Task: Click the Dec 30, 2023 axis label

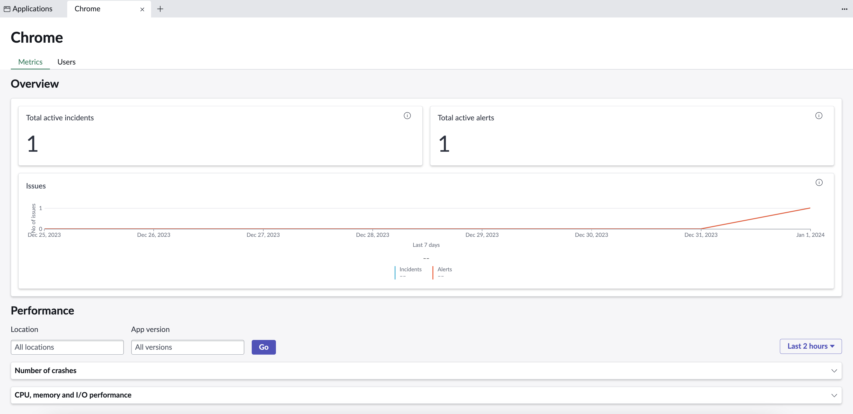Action: pos(591,235)
